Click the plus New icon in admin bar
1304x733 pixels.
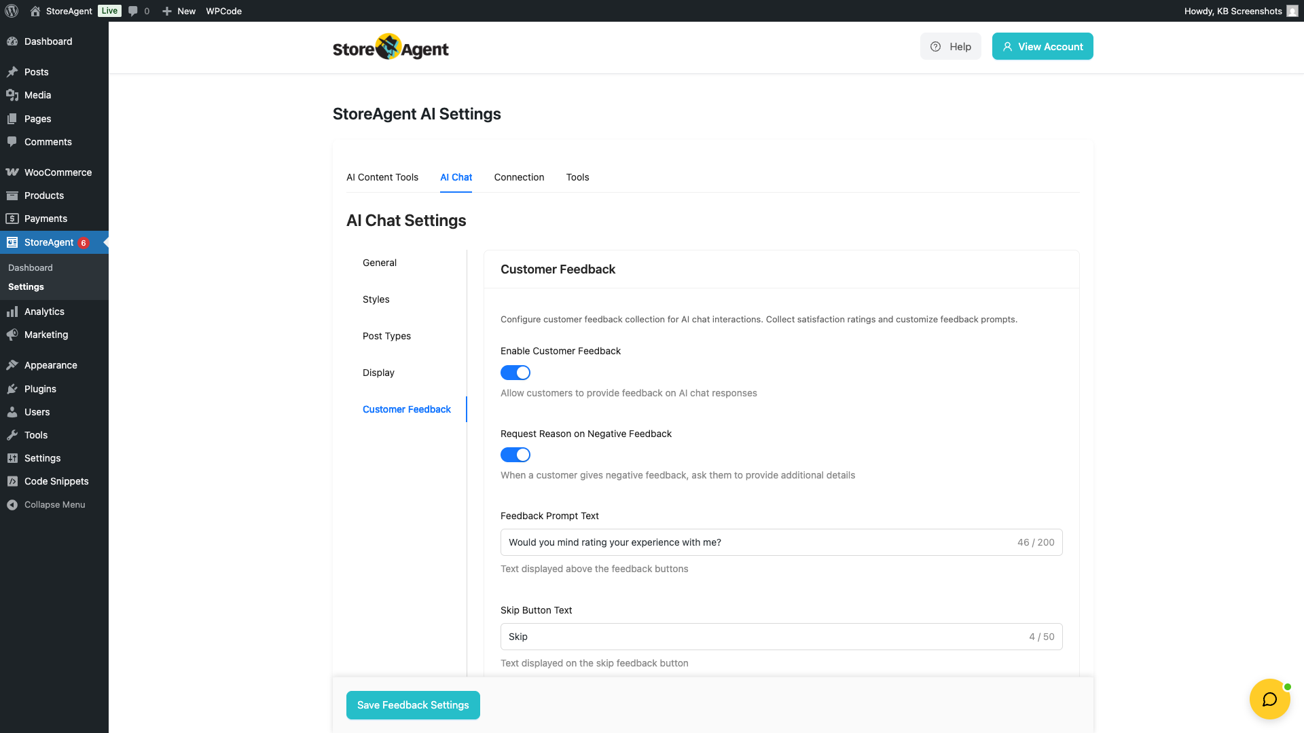(x=167, y=11)
